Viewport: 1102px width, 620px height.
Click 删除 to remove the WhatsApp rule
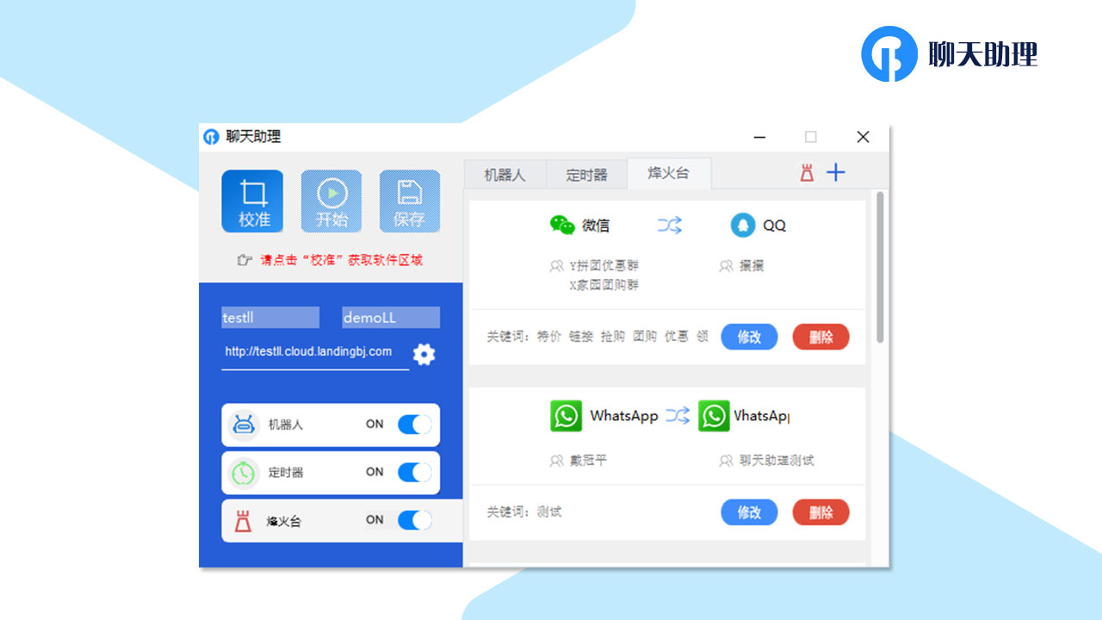[x=820, y=512]
